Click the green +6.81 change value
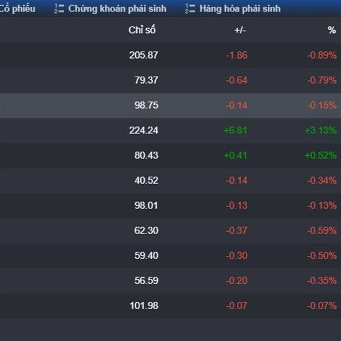341x341 pixels. pos(235,131)
